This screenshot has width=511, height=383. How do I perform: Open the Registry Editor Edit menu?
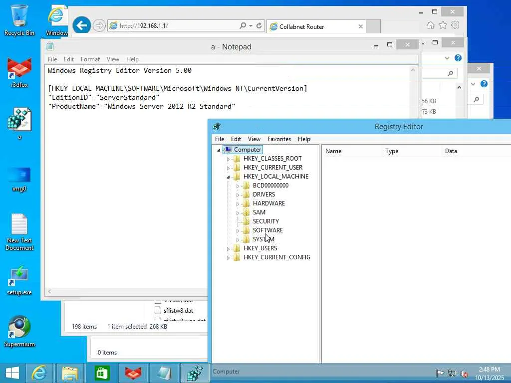click(236, 139)
